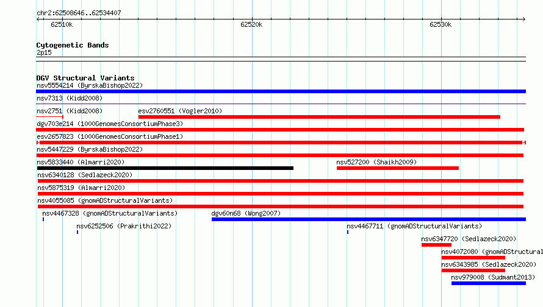This screenshot has height=307, width=543.
Task: Click nsv6252506 (Prakrithi2022) label
Action: point(124,226)
